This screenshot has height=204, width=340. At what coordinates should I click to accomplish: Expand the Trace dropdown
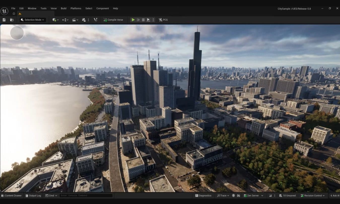[x=223, y=195]
